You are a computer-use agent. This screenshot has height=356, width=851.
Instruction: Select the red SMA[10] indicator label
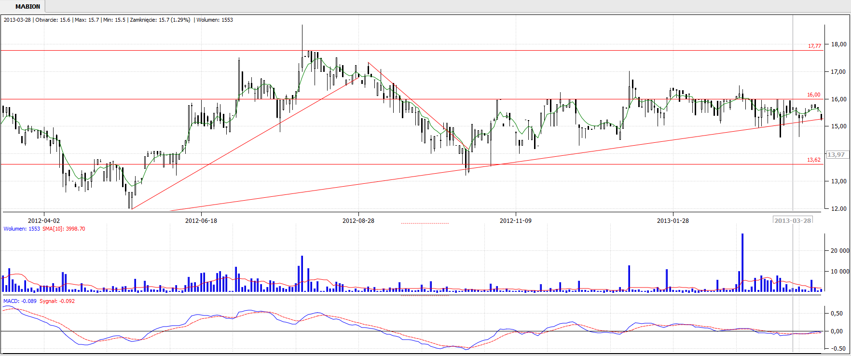64,229
